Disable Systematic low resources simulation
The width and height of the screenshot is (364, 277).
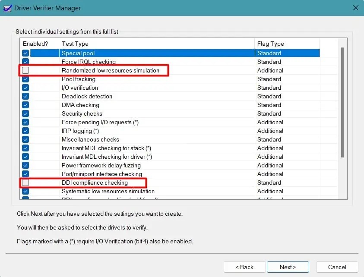25,191
